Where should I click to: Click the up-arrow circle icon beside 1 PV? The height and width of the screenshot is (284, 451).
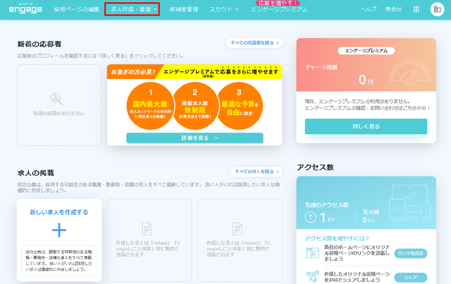pos(310,217)
